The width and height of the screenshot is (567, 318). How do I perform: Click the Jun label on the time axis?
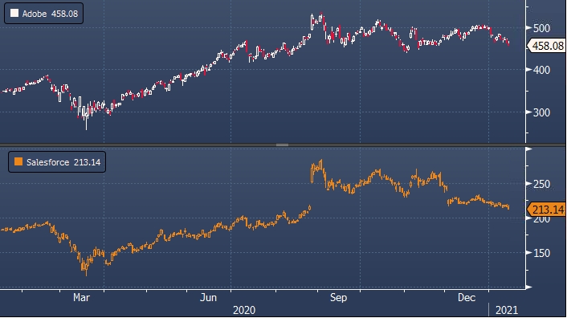click(x=208, y=297)
